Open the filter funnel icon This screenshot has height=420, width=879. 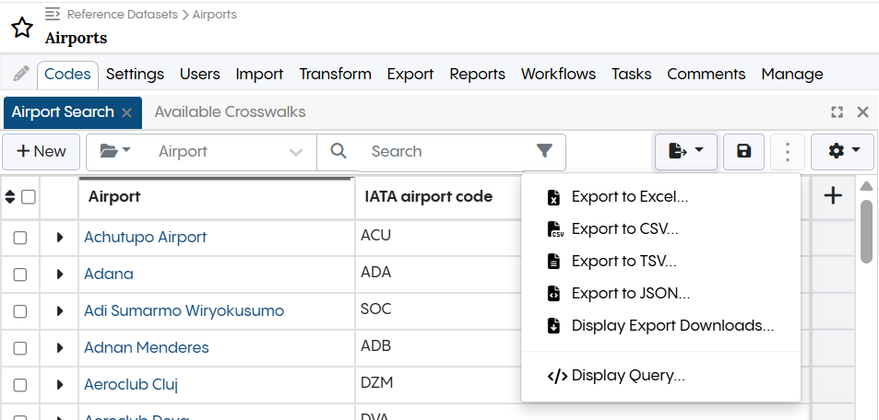(x=544, y=151)
